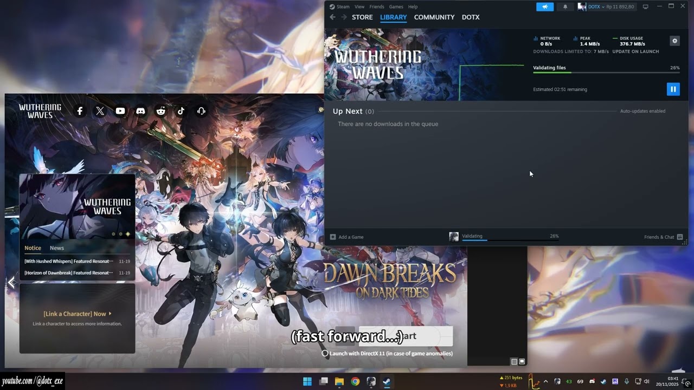This screenshot has width=694, height=390.
Task: Open the Friends menu in Steam
Action: point(377,6)
